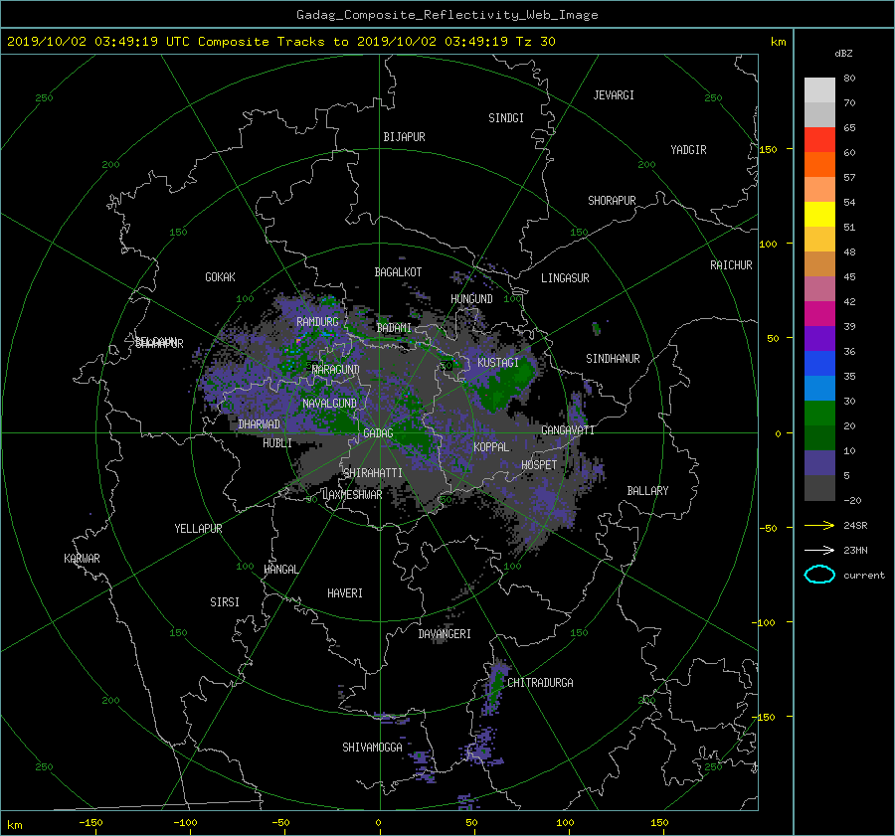Click the BAGALKOT city label
The width and height of the screenshot is (895, 836).
click(398, 272)
